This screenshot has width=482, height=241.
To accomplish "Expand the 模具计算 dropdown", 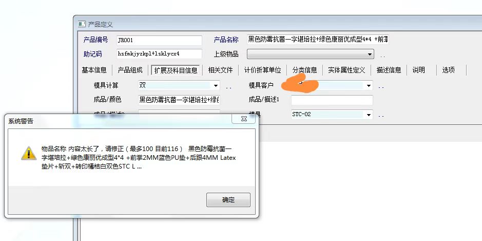I will click(x=216, y=86).
